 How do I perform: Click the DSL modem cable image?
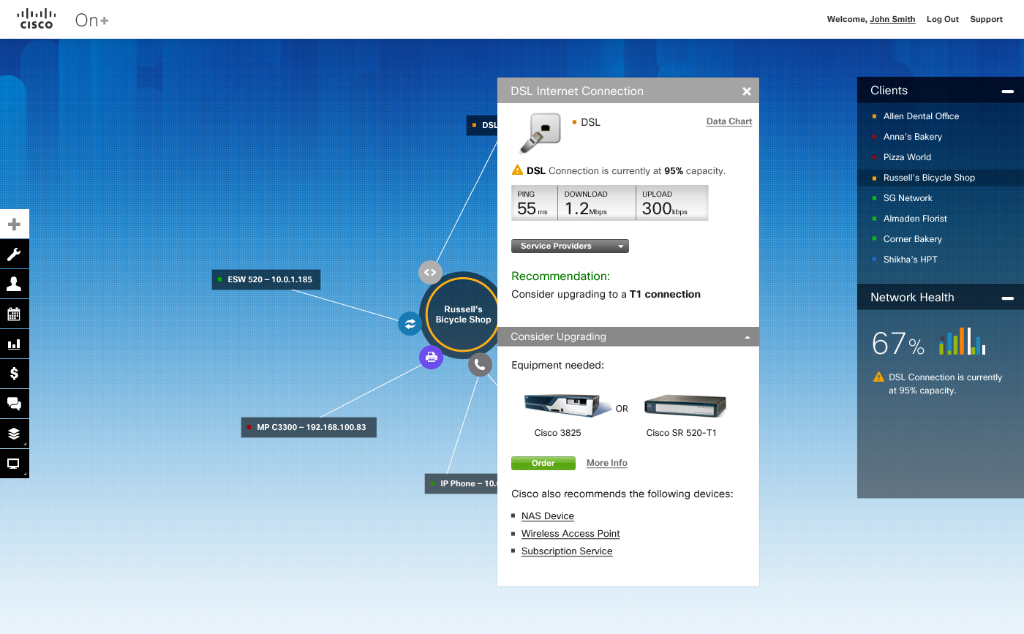point(540,133)
